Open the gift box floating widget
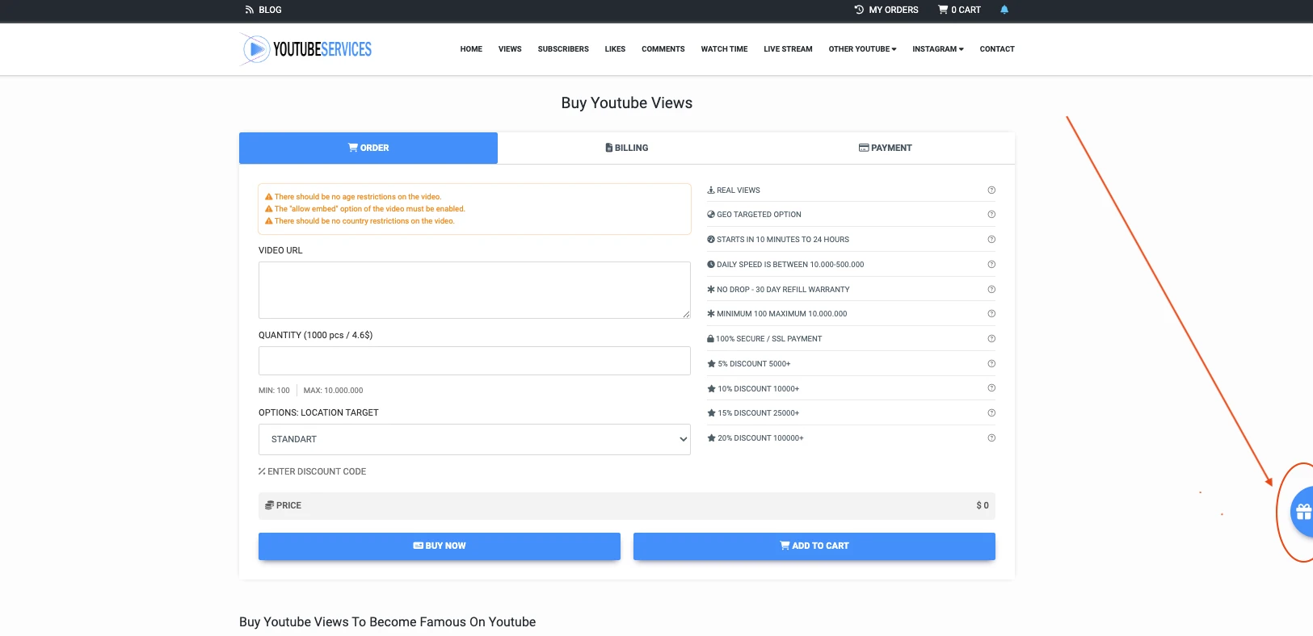This screenshot has width=1313, height=636. 1302,512
